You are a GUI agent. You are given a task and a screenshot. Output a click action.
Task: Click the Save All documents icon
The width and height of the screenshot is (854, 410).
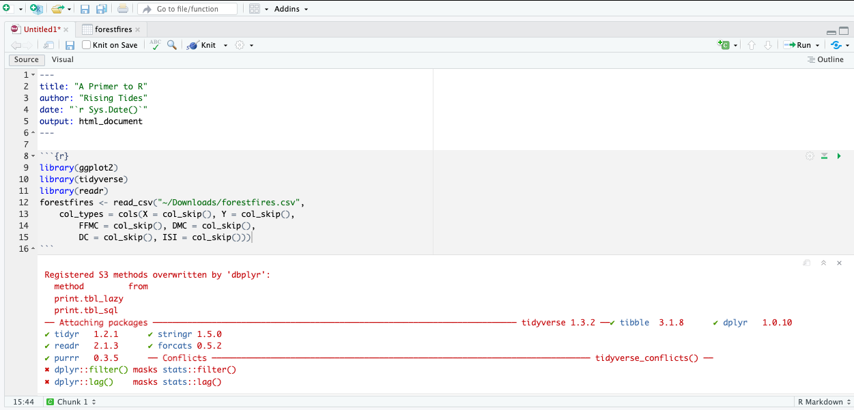pyautogui.click(x=102, y=9)
